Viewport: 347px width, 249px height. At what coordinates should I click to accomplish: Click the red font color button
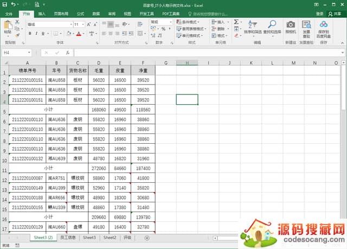79,34
